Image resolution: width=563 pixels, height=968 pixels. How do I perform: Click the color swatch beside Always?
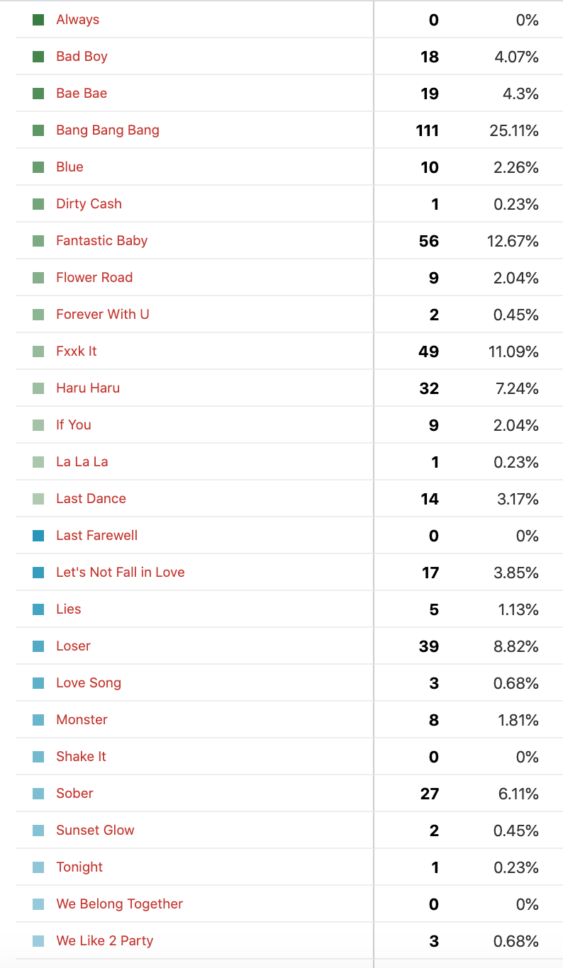coord(38,20)
